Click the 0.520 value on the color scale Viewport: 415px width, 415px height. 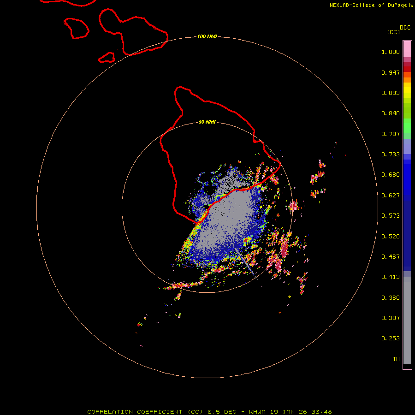[391, 237]
